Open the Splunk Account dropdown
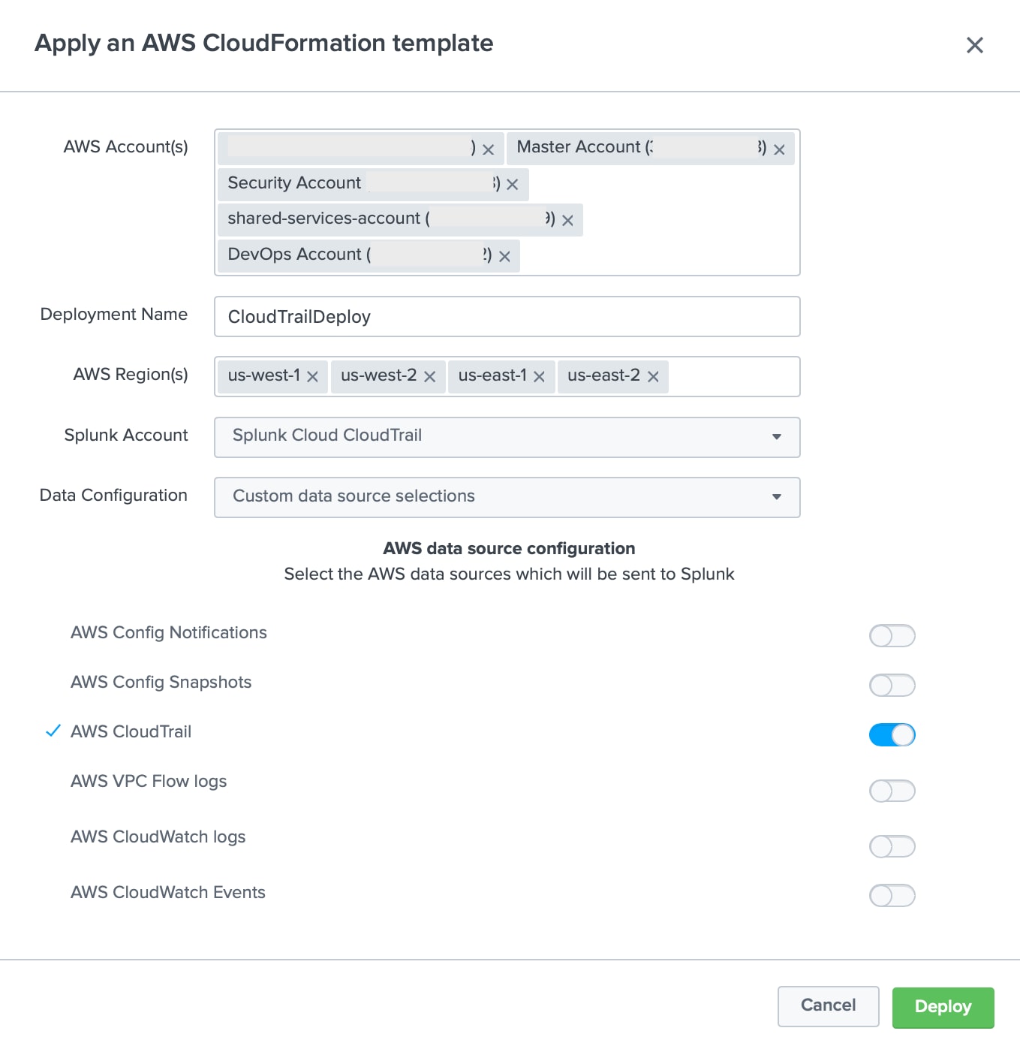1020x1052 pixels. tap(507, 437)
